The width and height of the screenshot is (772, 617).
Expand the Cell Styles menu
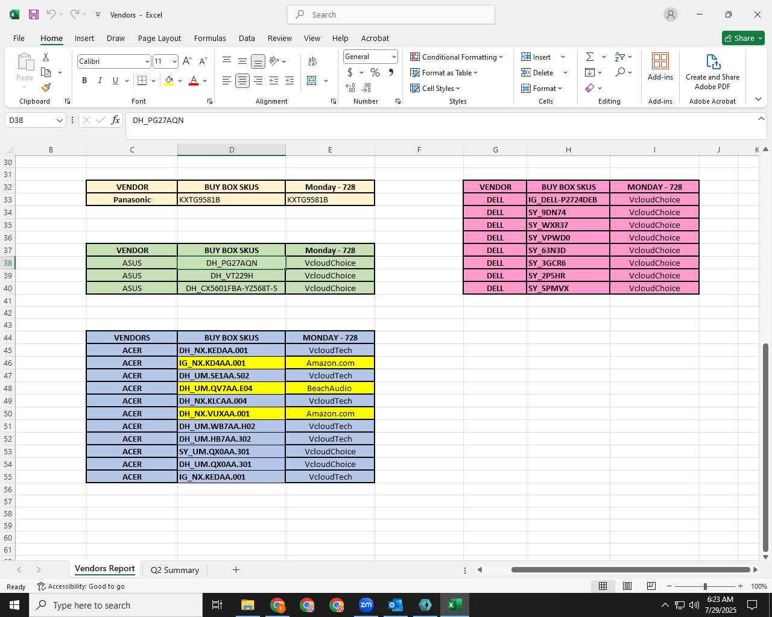click(435, 88)
